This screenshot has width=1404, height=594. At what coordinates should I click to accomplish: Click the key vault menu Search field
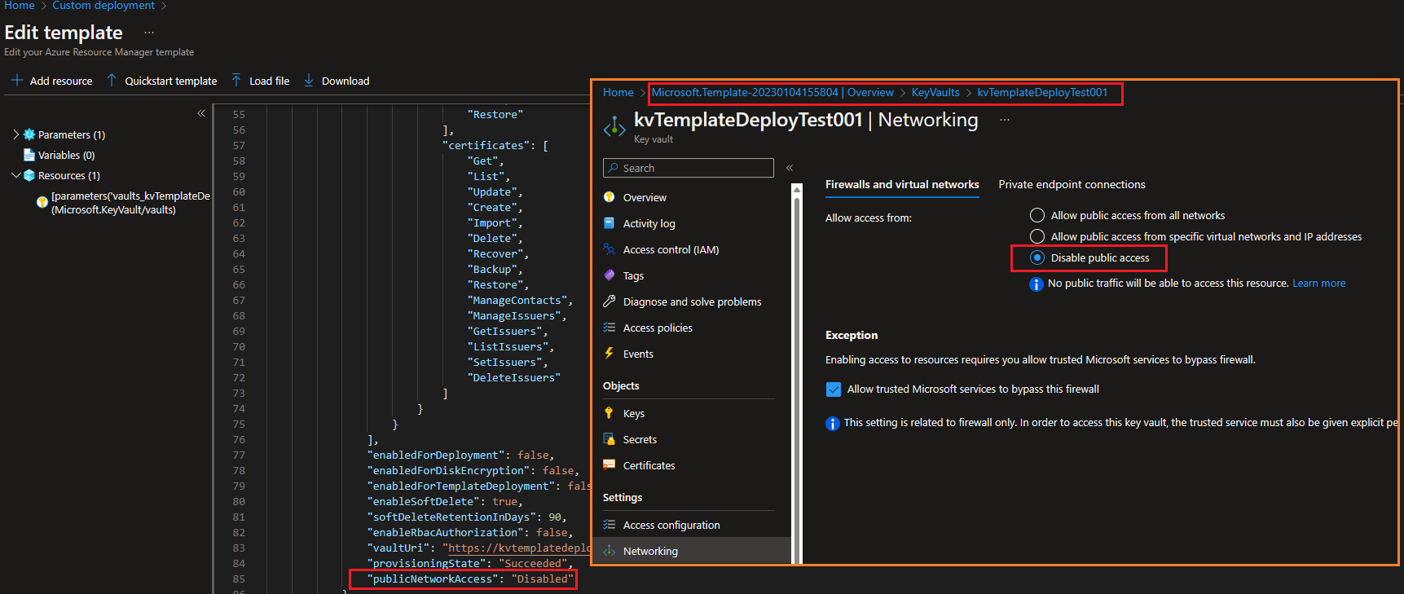pyautogui.click(x=688, y=168)
